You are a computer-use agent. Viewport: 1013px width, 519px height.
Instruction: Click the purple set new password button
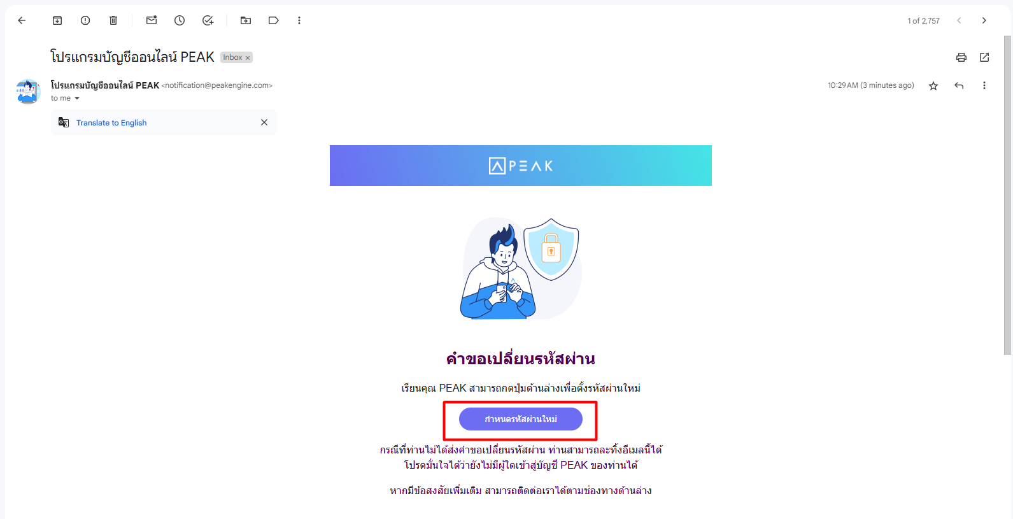point(521,419)
